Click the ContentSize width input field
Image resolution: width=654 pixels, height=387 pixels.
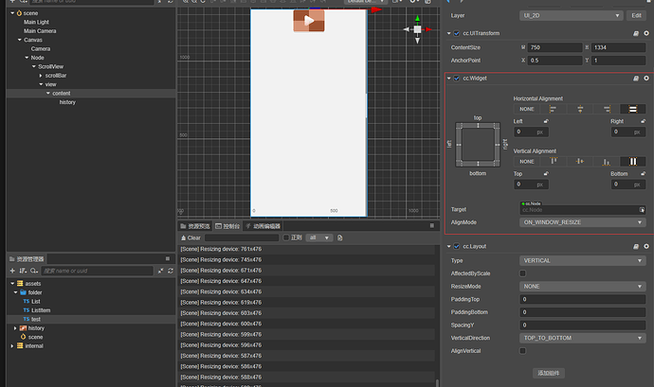[x=554, y=47]
